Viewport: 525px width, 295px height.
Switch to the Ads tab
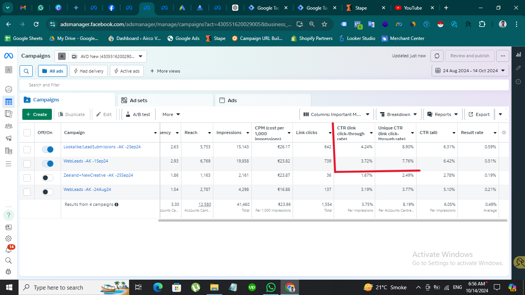pos(263,100)
